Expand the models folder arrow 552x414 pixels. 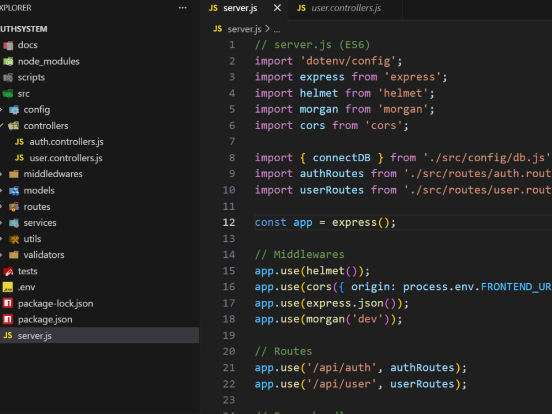[x=2, y=190]
